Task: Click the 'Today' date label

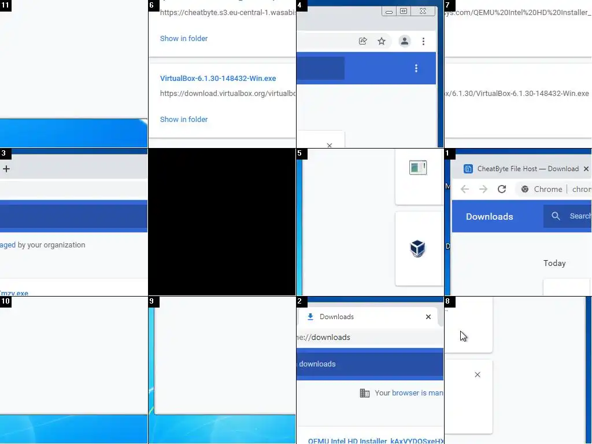Action: tap(554, 263)
